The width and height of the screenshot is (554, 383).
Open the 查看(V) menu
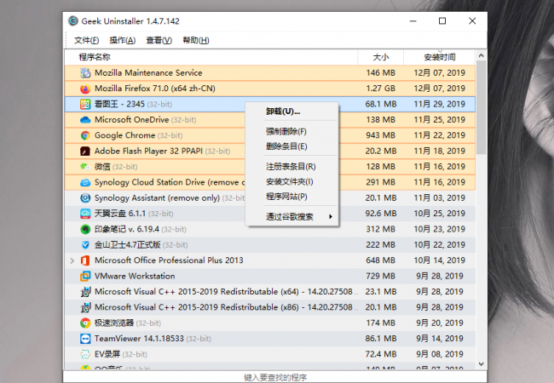click(x=159, y=40)
